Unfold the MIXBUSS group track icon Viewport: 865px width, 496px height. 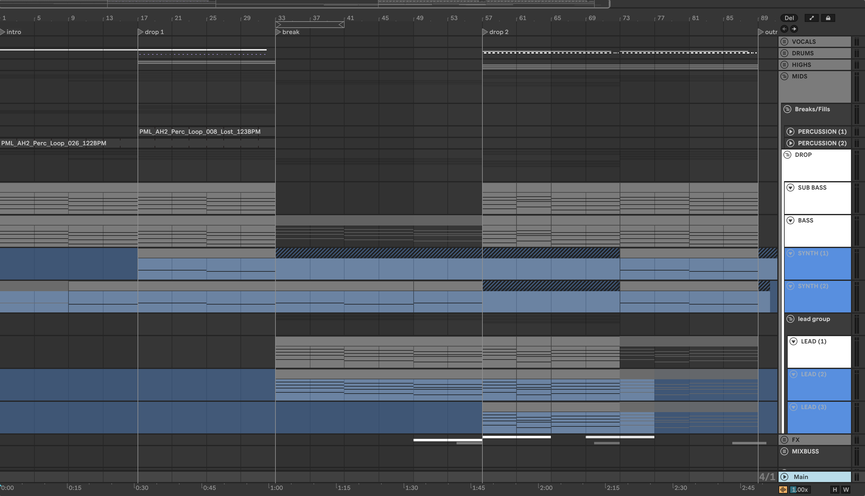click(785, 451)
